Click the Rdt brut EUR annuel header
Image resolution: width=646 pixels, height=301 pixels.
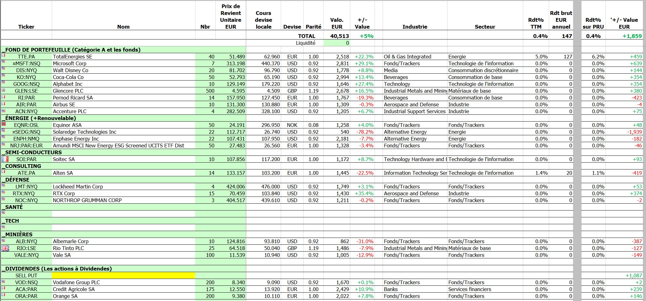pyautogui.click(x=561, y=20)
